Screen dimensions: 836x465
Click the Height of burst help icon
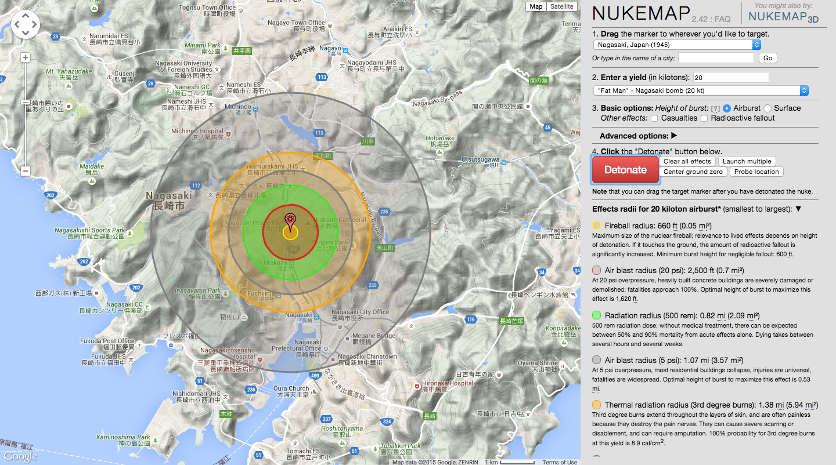[x=716, y=108]
